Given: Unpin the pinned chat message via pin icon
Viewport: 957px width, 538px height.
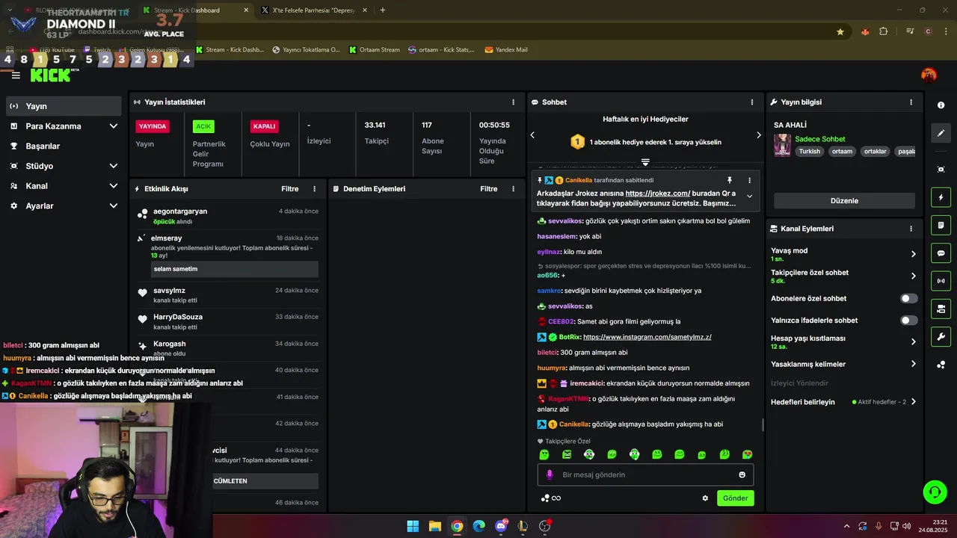Looking at the screenshot, I should 730,180.
